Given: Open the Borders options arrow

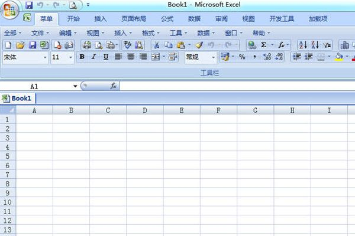Looking at the screenshot, I should coord(329,57).
